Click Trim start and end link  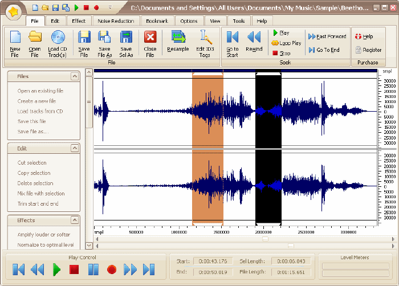(38, 203)
